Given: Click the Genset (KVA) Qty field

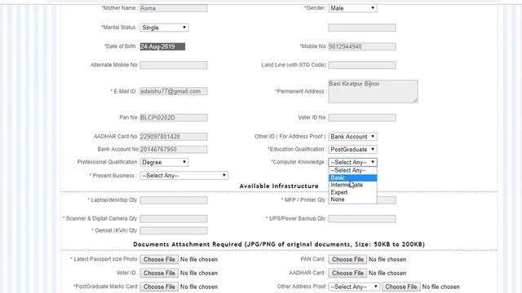Looking at the screenshot, I should [x=174, y=230].
